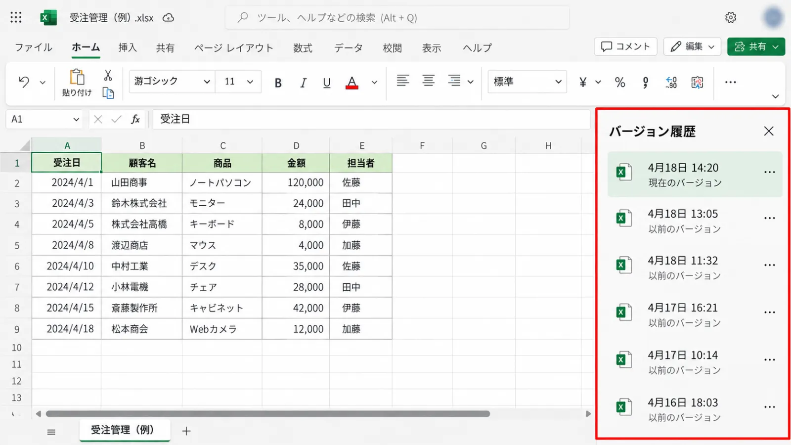Align text to the left
791x445 pixels.
(403, 81)
